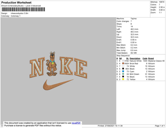Select the Natural White color swatch
166x128 pixels.
pos(123,61)
